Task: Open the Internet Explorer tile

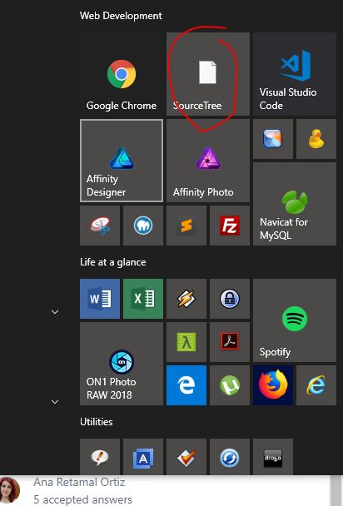Action: (316, 385)
